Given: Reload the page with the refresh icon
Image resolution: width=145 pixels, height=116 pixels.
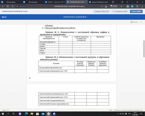Looking at the screenshot, I should tap(13, 6).
